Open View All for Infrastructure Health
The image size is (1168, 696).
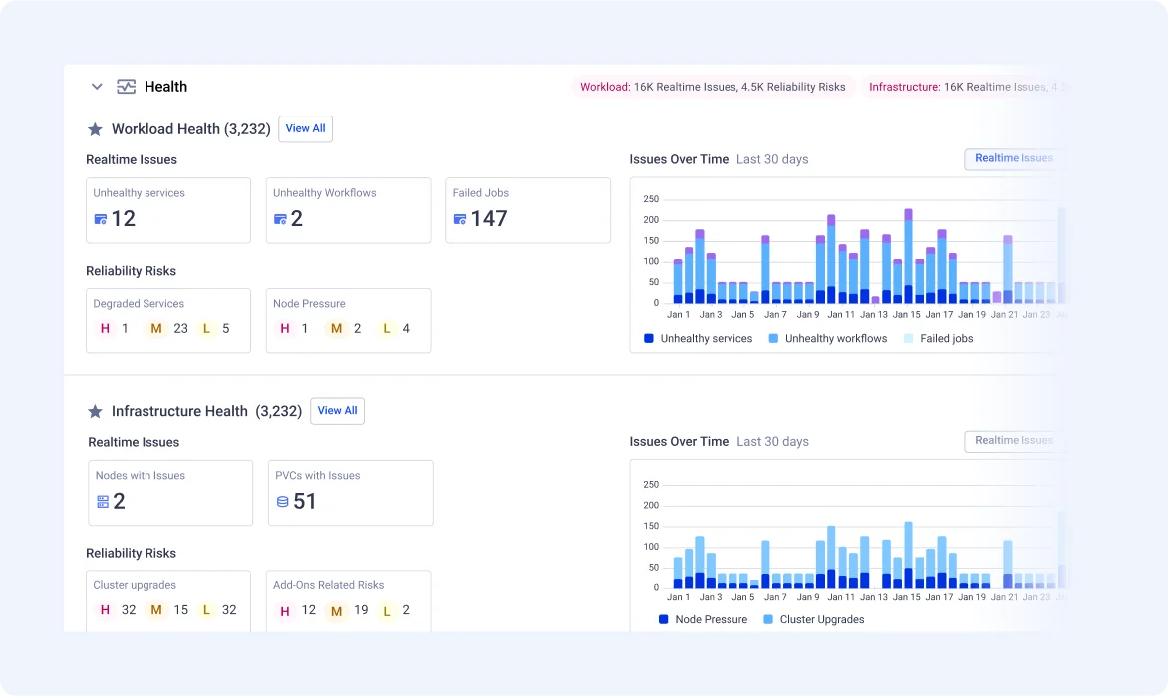tap(338, 411)
